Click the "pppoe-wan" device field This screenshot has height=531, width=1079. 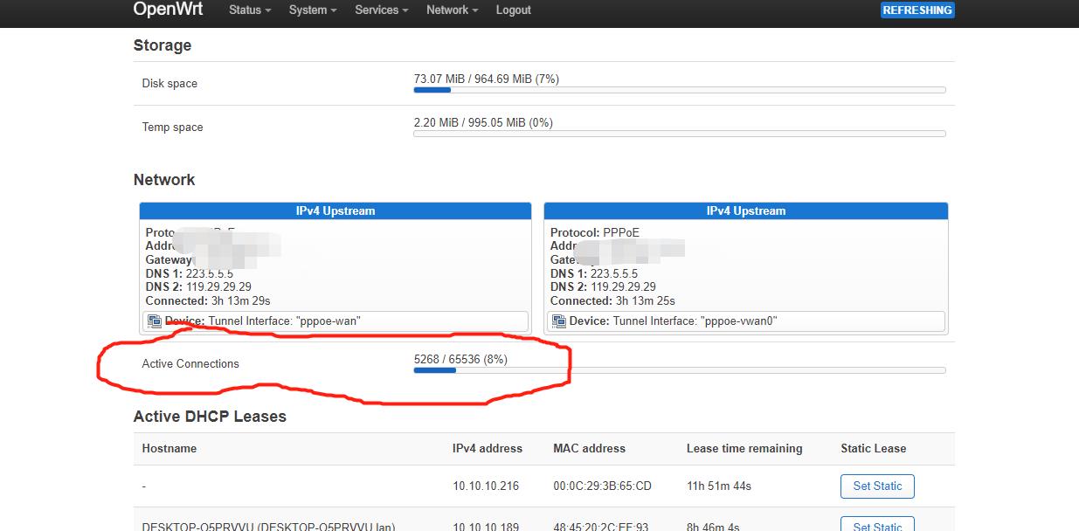click(335, 321)
